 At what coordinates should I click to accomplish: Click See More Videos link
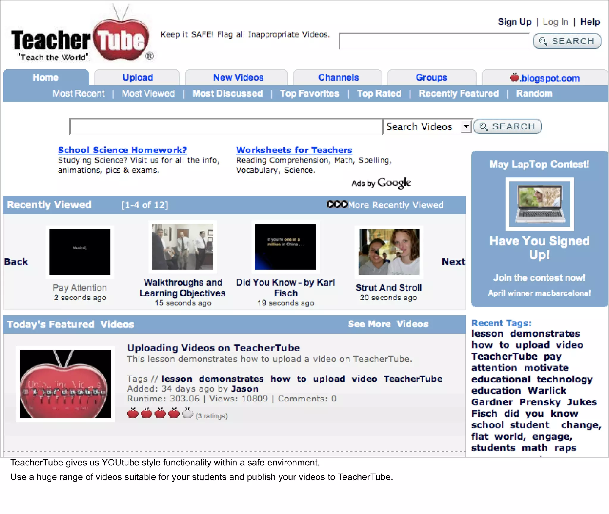pyautogui.click(x=388, y=324)
